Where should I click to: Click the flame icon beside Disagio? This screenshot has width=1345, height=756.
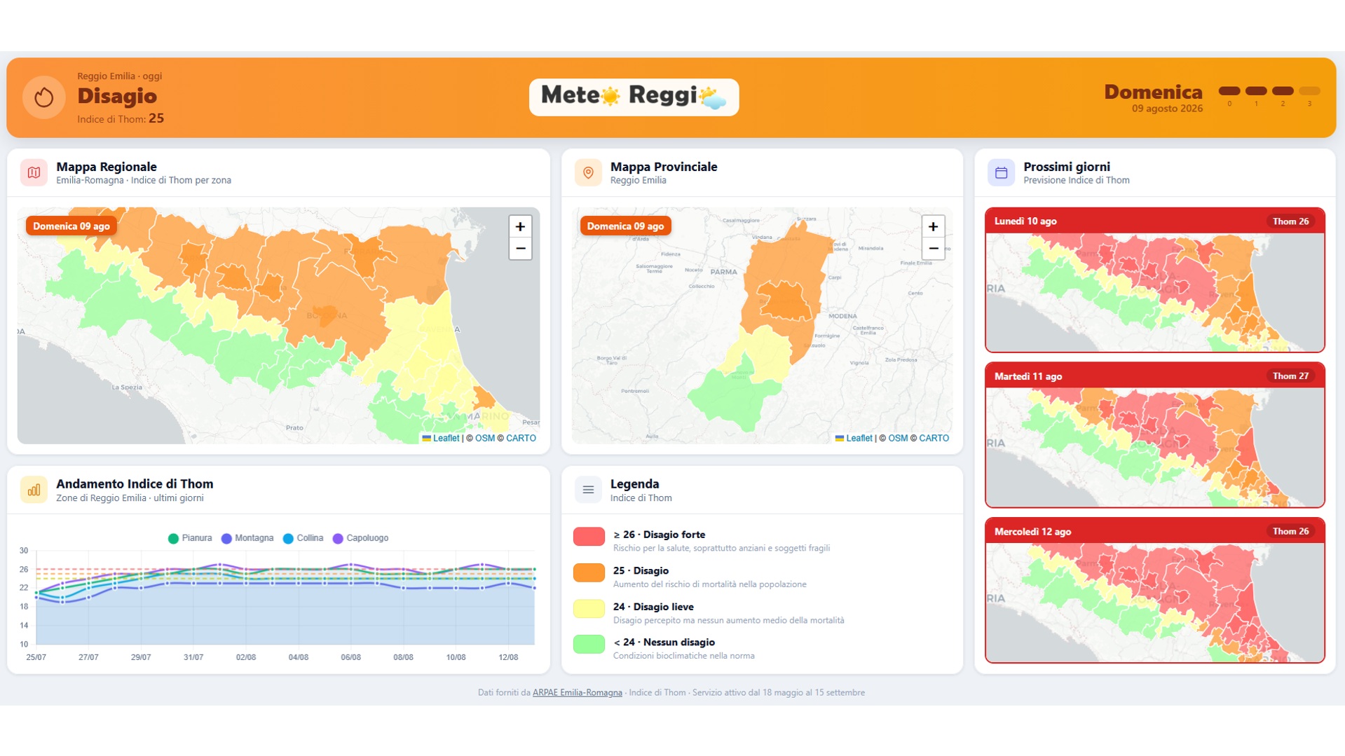click(x=43, y=97)
